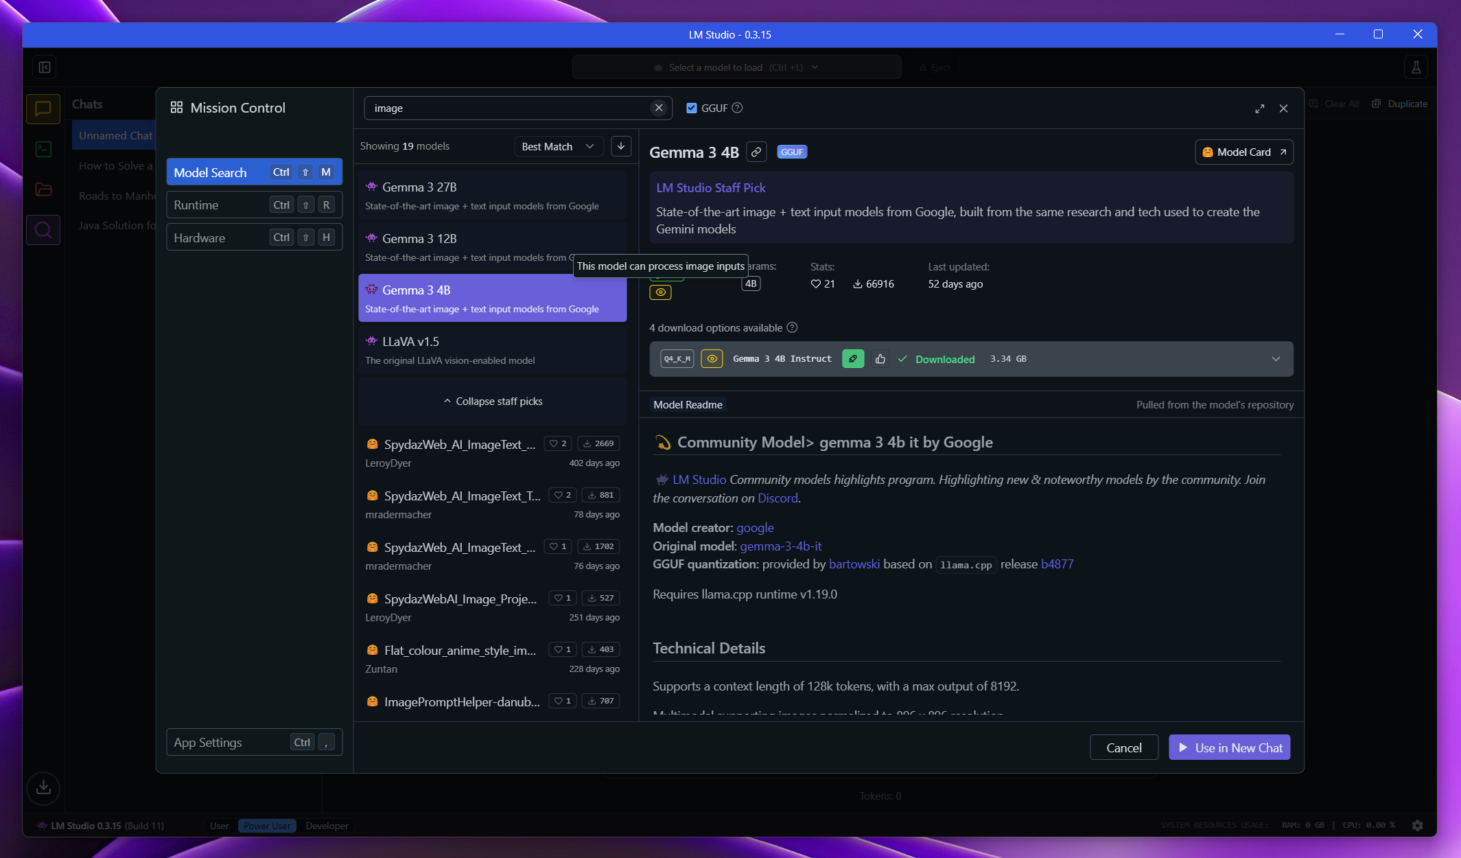This screenshot has height=858, width=1461.
Task: Open the Developer terminal sidebar icon
Action: pos(43,149)
